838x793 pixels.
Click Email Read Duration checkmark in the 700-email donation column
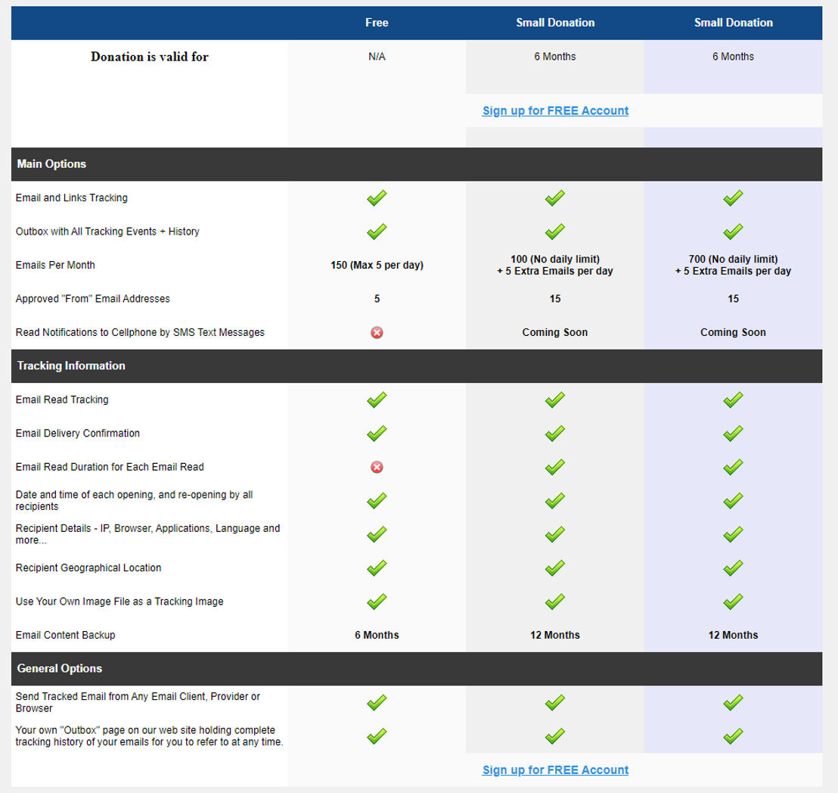[x=733, y=468]
